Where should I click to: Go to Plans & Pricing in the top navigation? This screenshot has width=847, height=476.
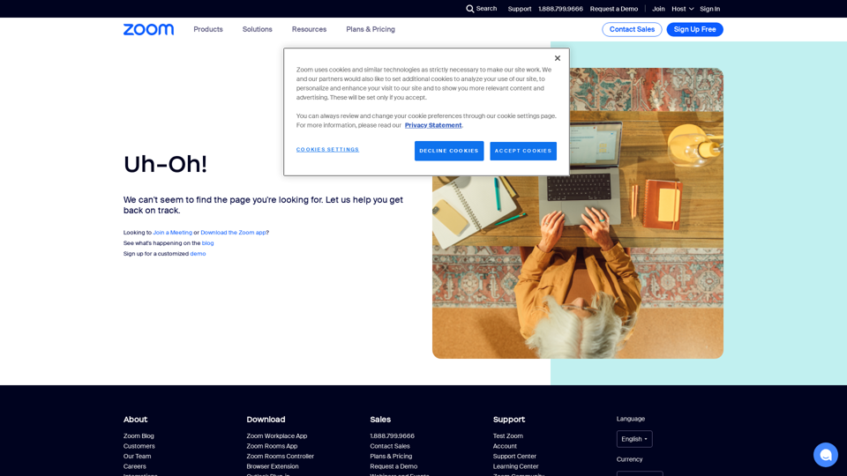click(371, 29)
